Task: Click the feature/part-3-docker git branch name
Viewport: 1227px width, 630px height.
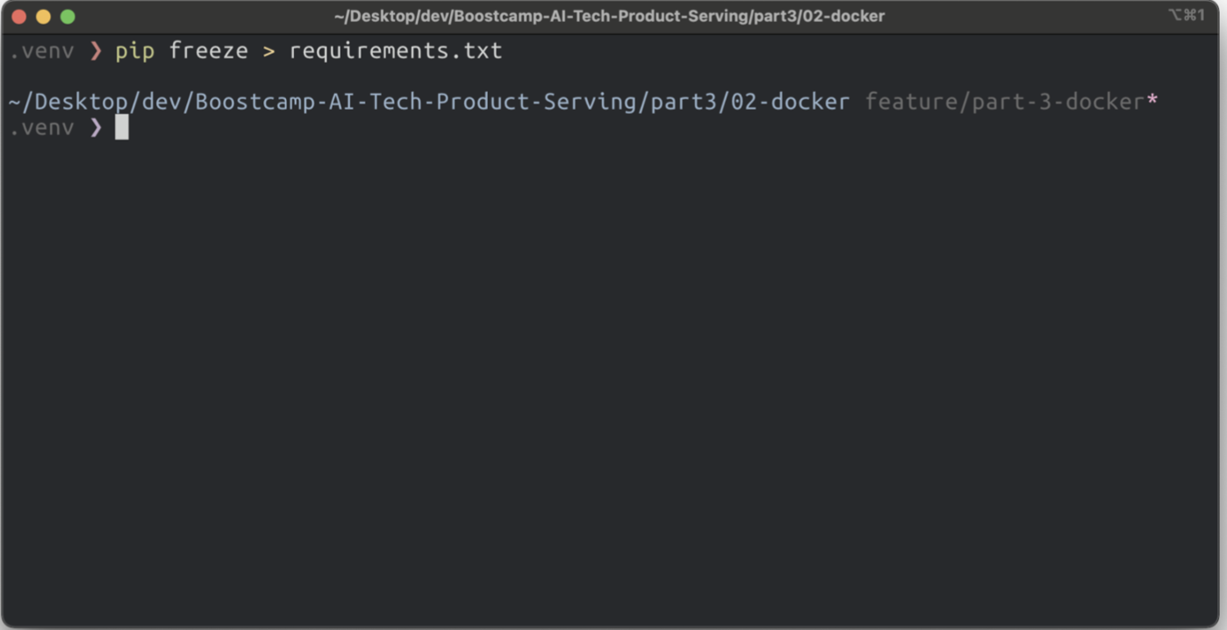Action: coord(1004,102)
